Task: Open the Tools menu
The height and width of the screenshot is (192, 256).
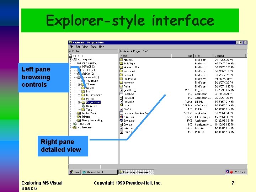Action: 94,47
